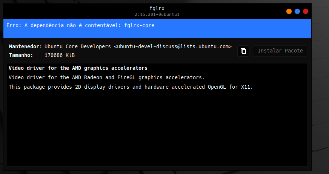Click the Mantenedor label
Image resolution: width=329 pixels, height=174 pixels.
25,46
